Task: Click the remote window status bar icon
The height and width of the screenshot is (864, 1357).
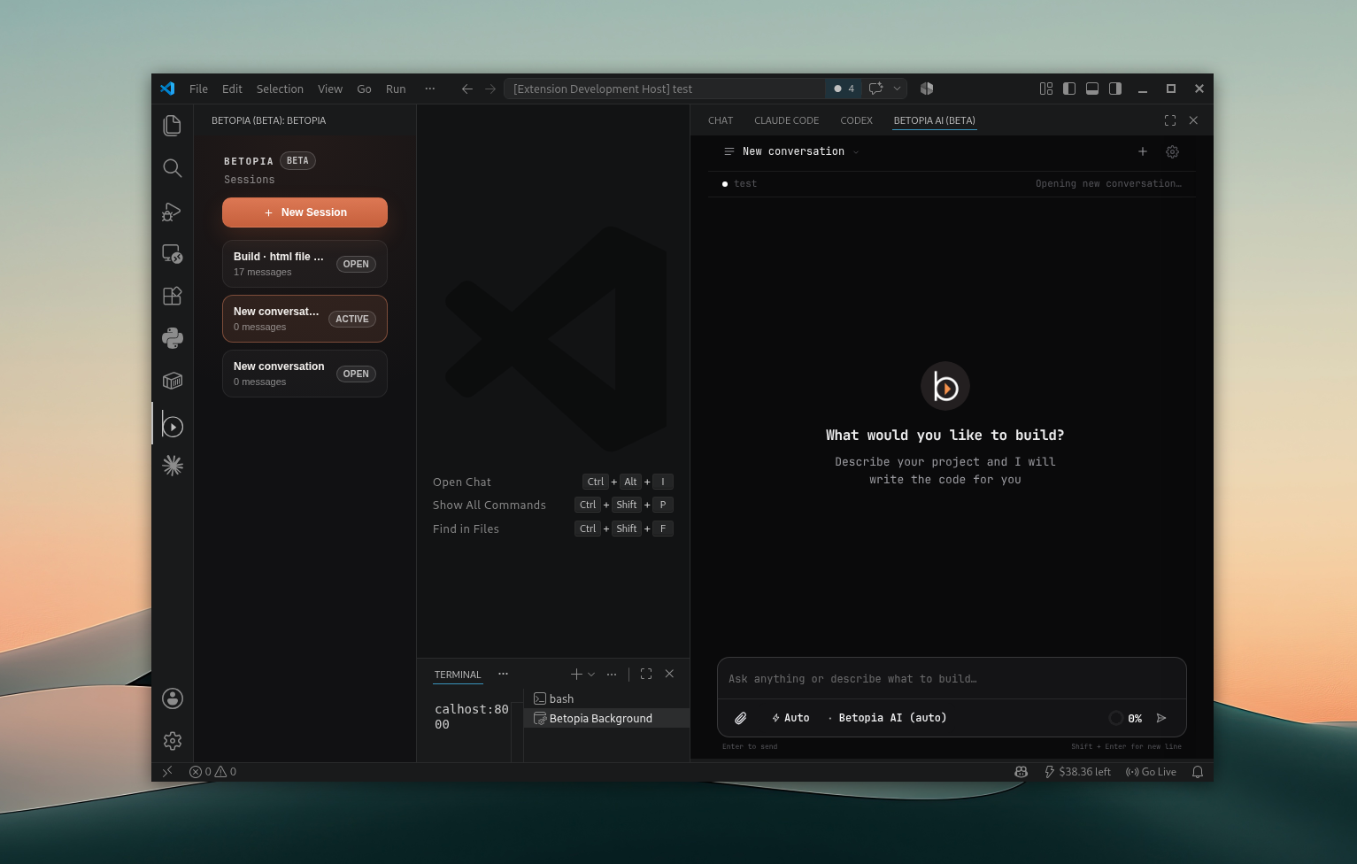Action: pyautogui.click(x=167, y=772)
